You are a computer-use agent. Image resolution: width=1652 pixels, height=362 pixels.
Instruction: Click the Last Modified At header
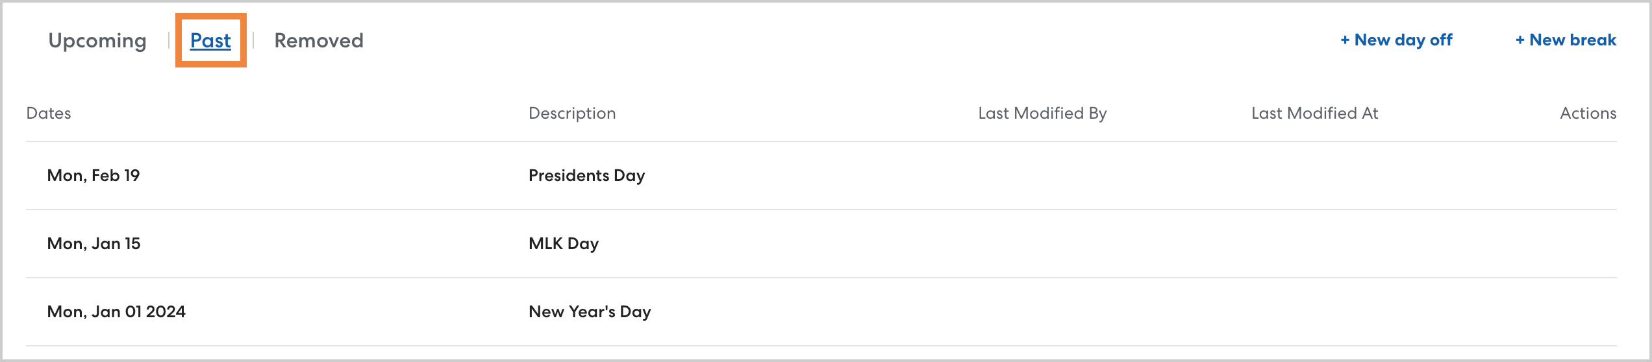(x=1314, y=114)
